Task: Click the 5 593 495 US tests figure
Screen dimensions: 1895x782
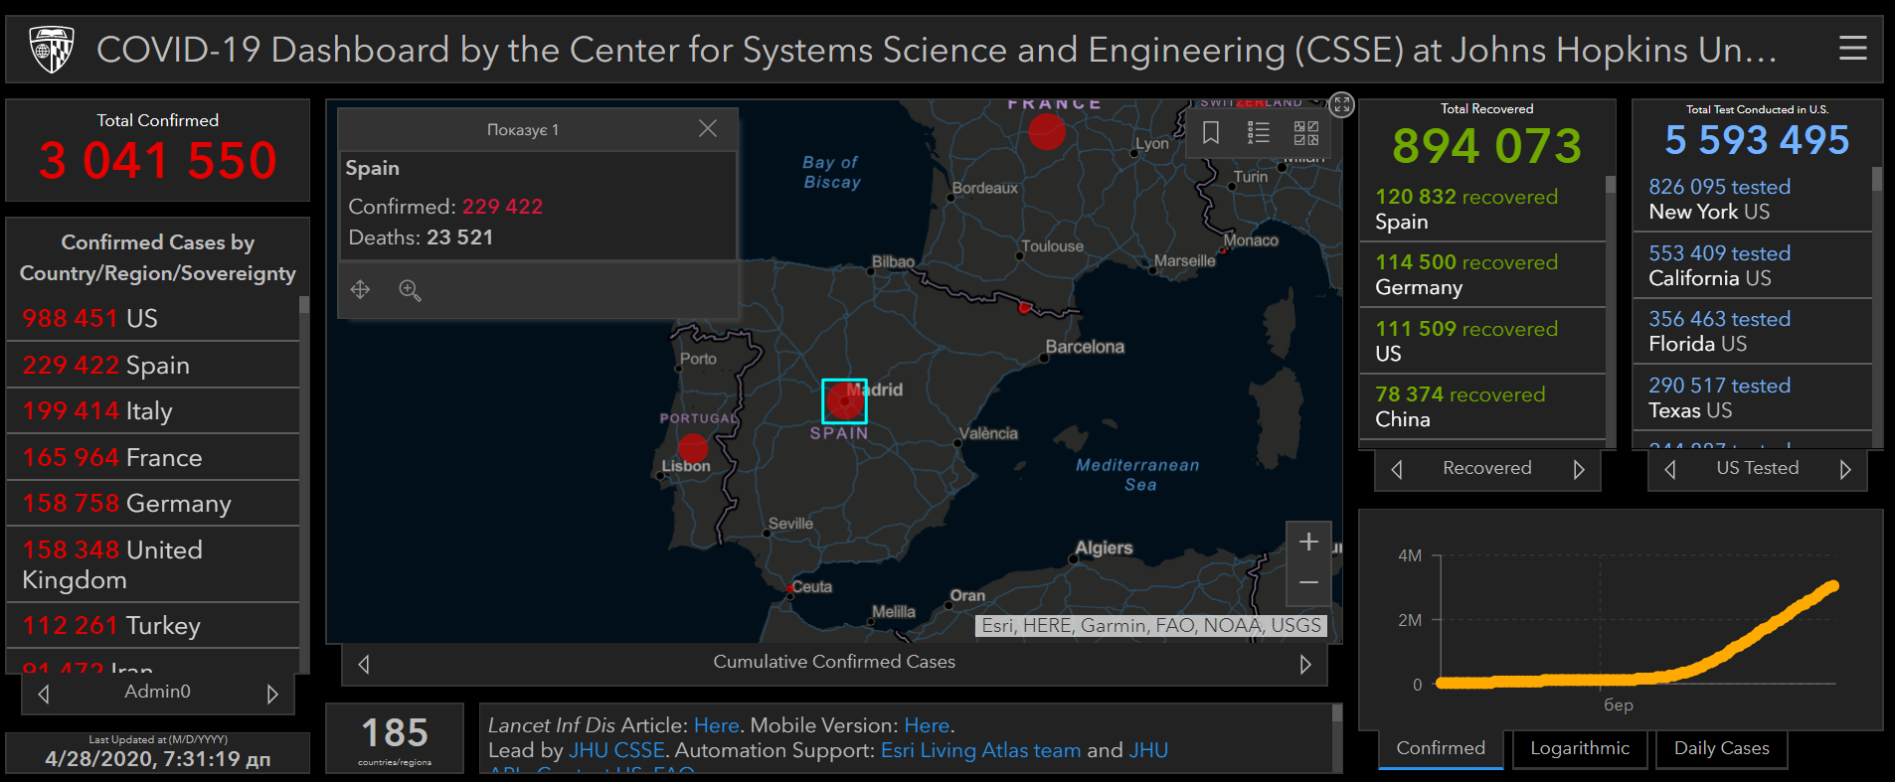Action: click(x=1757, y=140)
